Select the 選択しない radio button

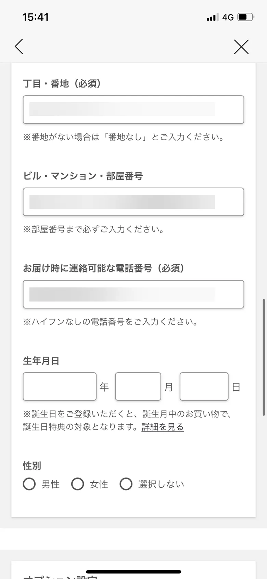126,484
